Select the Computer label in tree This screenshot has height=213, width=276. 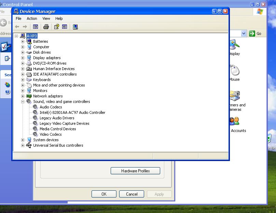tap(41, 47)
